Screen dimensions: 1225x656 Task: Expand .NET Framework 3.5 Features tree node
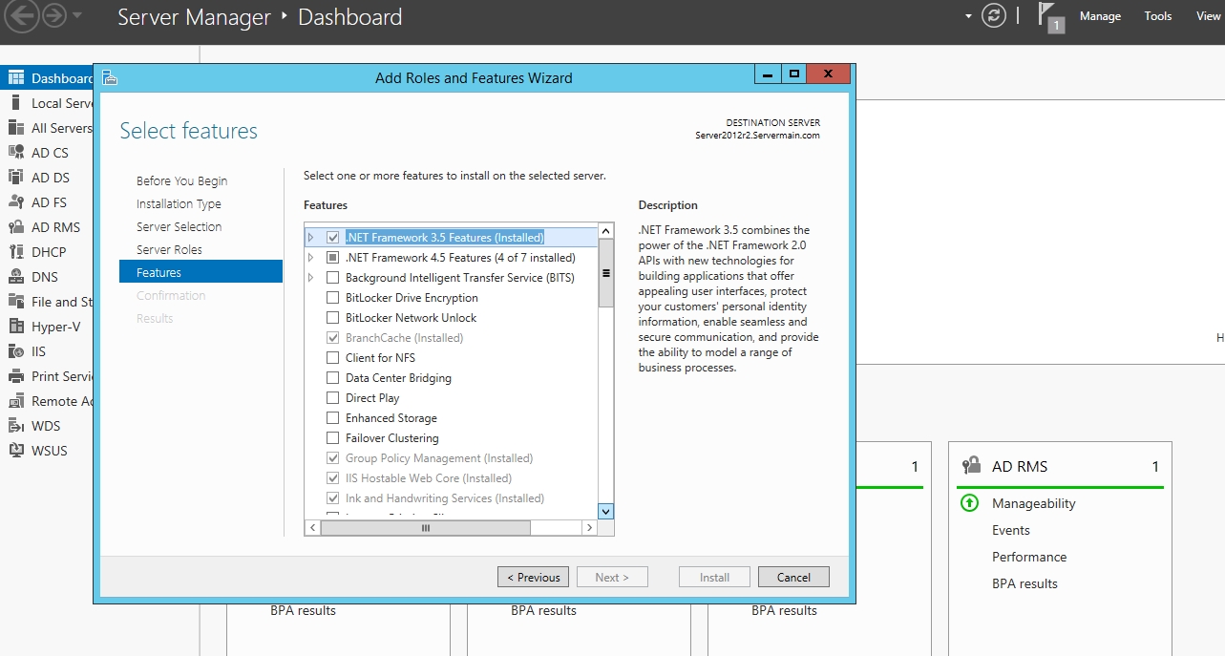click(310, 237)
